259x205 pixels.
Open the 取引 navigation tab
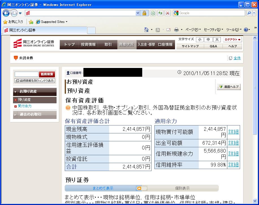pos(108,44)
